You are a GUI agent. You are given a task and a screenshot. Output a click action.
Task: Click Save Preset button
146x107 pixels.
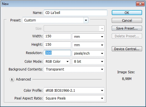coord(127,28)
